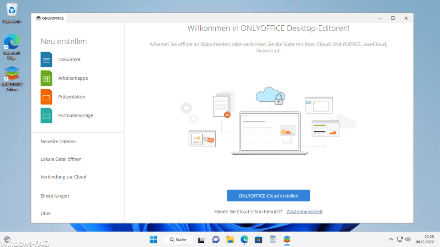Click the taskbar Suche search box
440x247 pixels.
tap(178, 239)
